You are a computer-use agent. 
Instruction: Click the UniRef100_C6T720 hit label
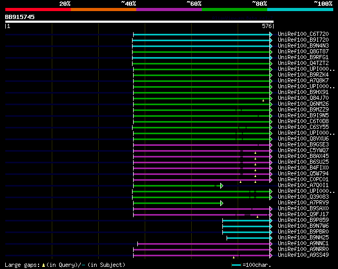303,34
